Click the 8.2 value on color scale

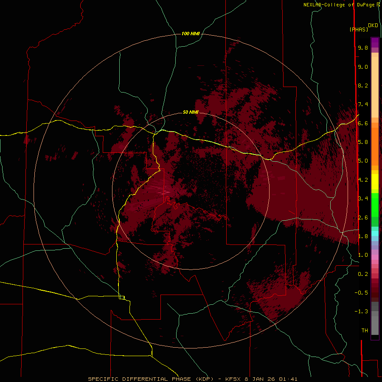click(363, 85)
